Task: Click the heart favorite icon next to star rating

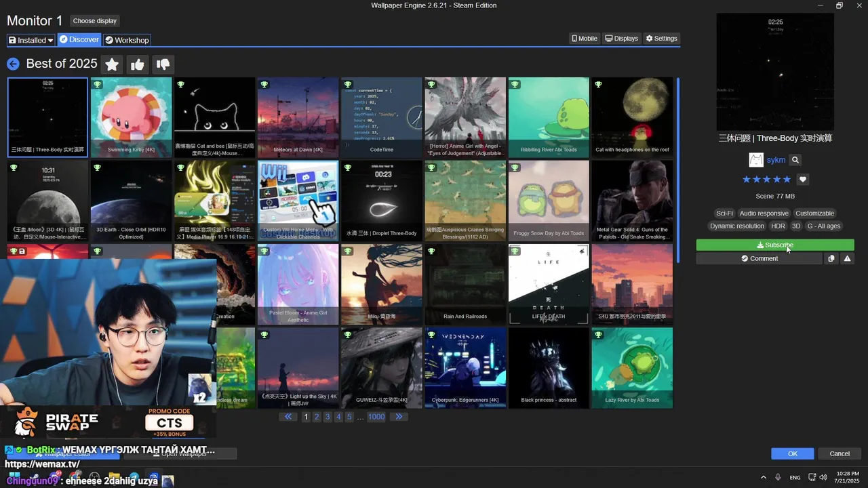Action: 803,180
